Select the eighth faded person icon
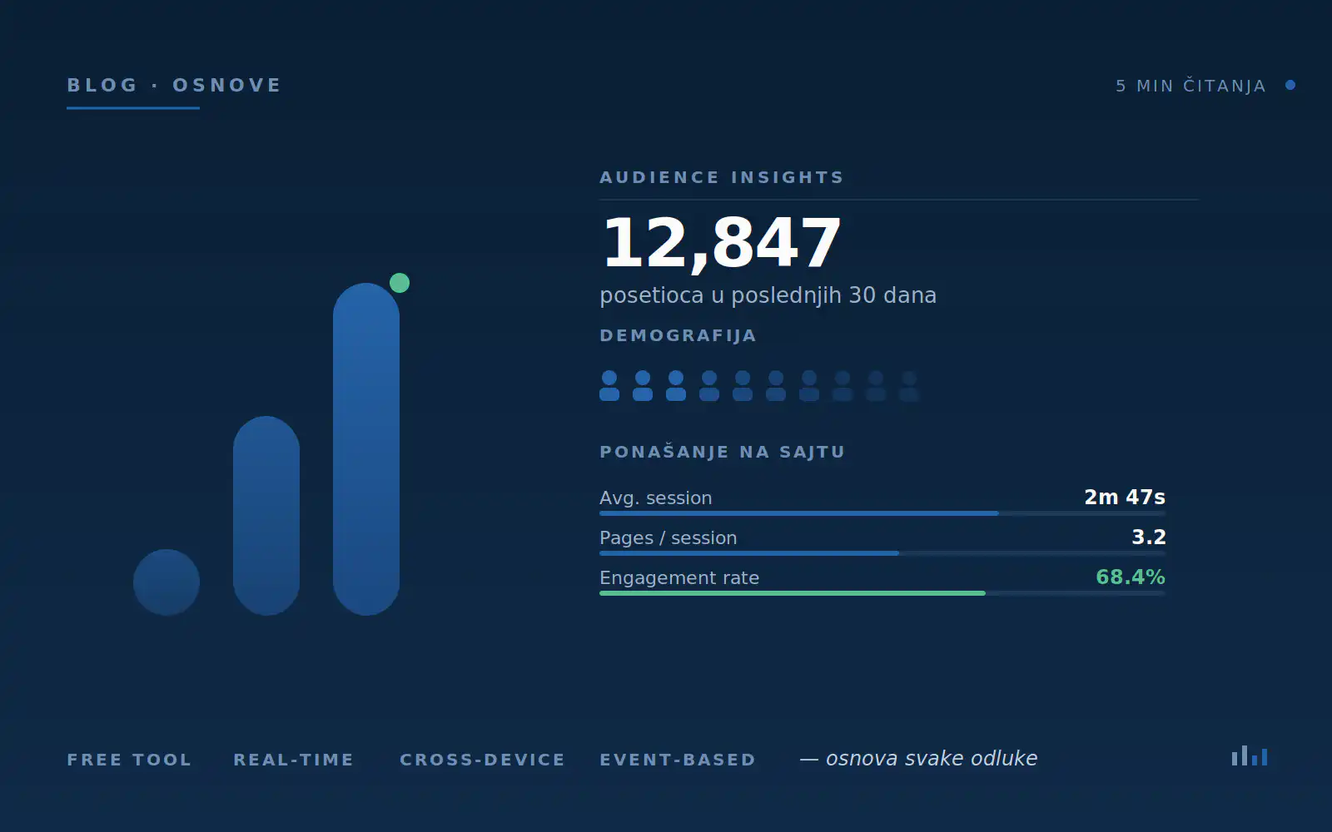Image resolution: width=1332 pixels, height=832 pixels. pos(842,386)
